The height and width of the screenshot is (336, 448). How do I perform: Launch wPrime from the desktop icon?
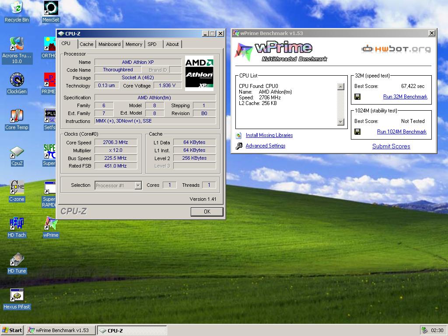[x=51, y=227]
